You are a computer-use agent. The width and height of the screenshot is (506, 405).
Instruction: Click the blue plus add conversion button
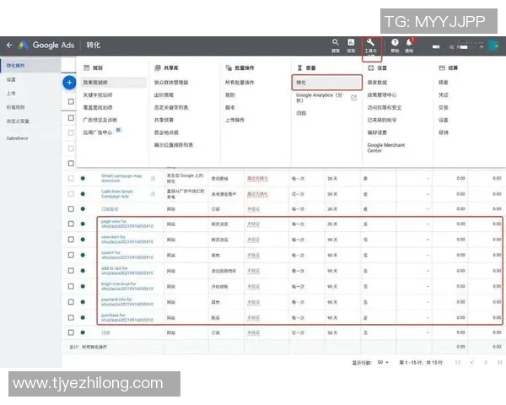pos(69,83)
